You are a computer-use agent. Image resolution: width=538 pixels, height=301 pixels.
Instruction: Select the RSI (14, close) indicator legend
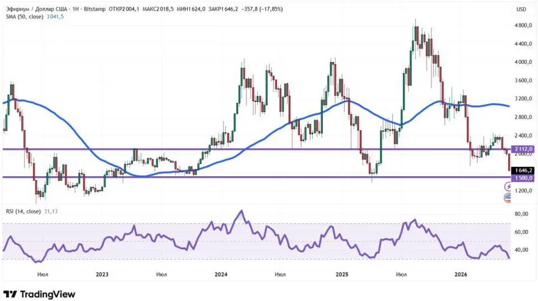[24, 211]
